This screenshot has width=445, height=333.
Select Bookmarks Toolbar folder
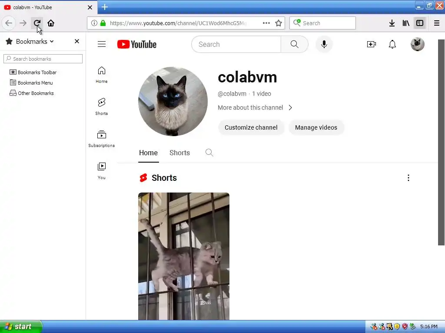click(33, 72)
